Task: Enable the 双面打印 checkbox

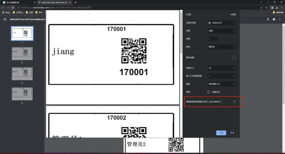Action: [x=209, y=92]
